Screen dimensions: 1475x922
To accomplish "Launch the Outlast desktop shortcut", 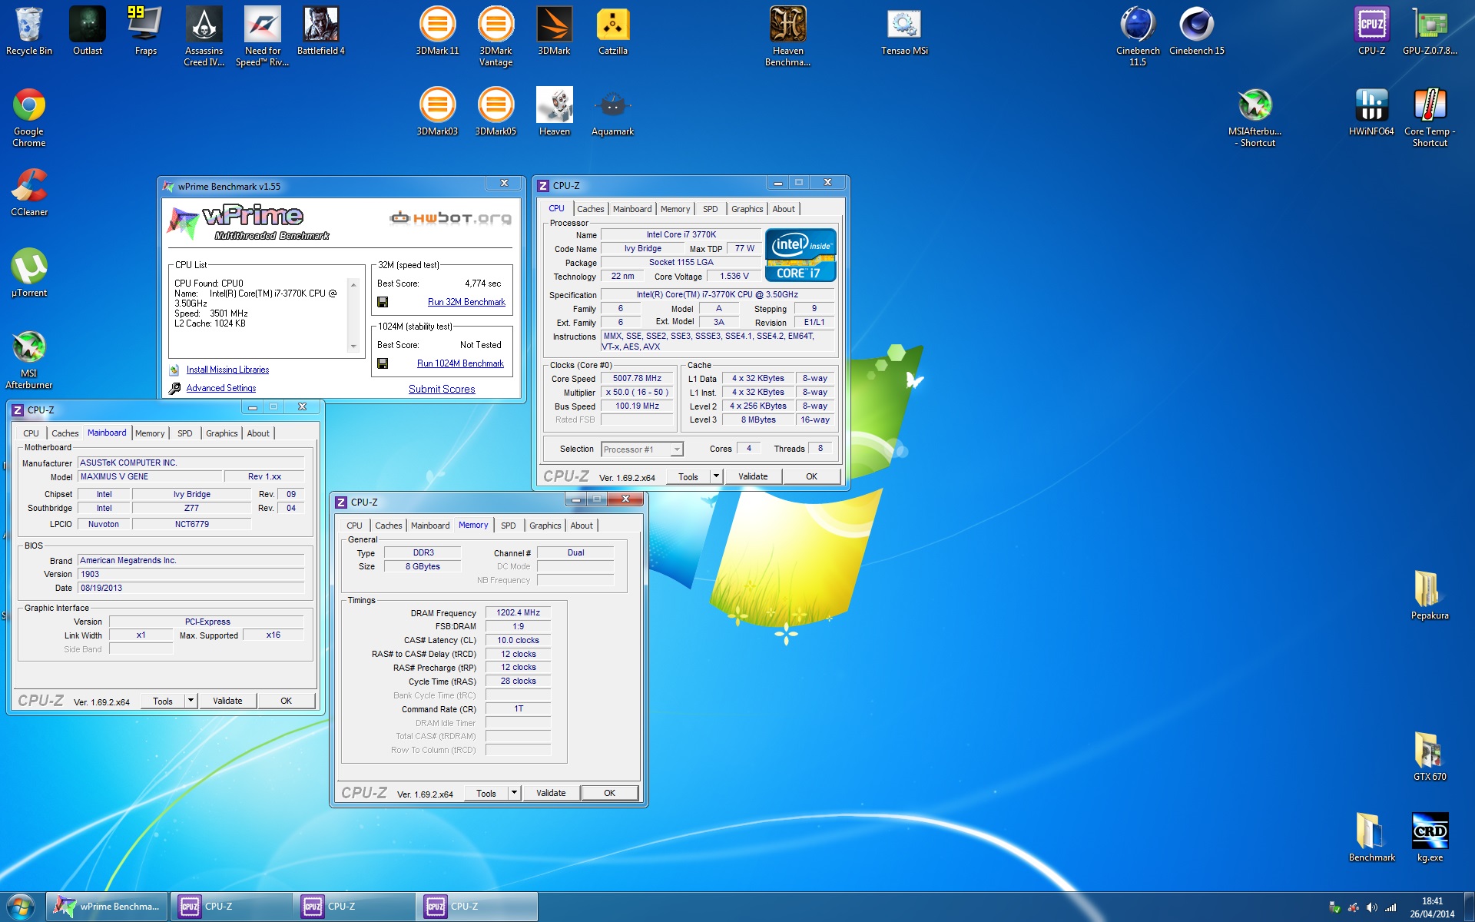I will (x=88, y=32).
